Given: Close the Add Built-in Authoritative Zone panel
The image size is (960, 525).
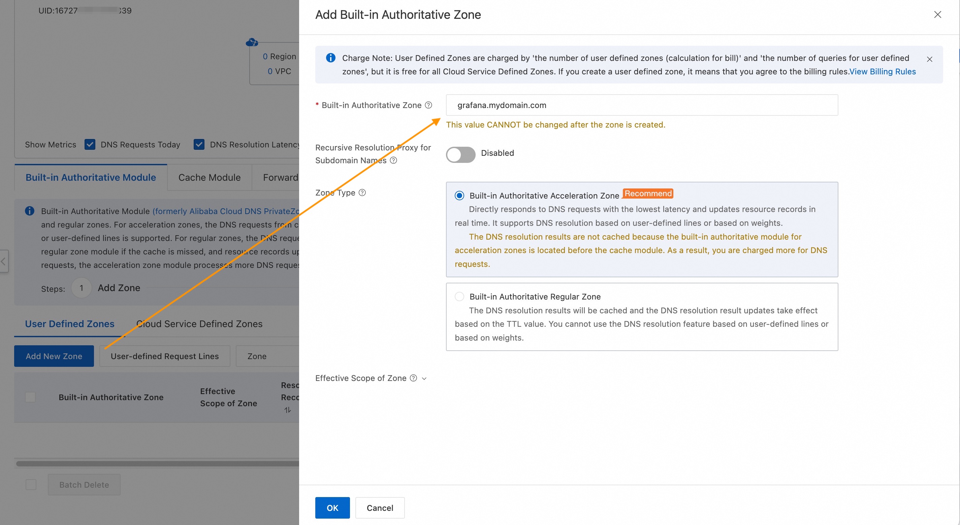Looking at the screenshot, I should click(937, 14).
